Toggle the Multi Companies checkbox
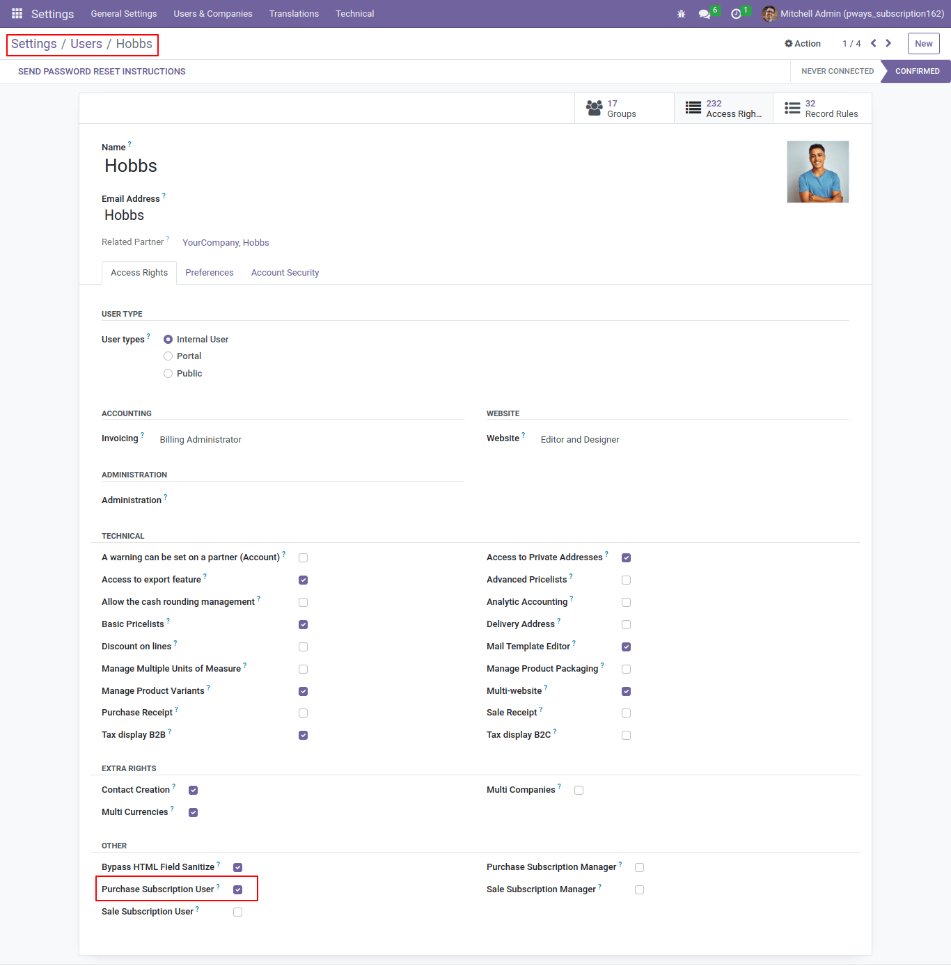Screen dimensions: 951x966 (579, 790)
